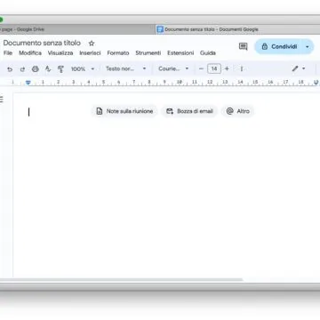This screenshot has width=320, height=320.
Task: Open the Estensioni menu
Action: [x=180, y=53]
